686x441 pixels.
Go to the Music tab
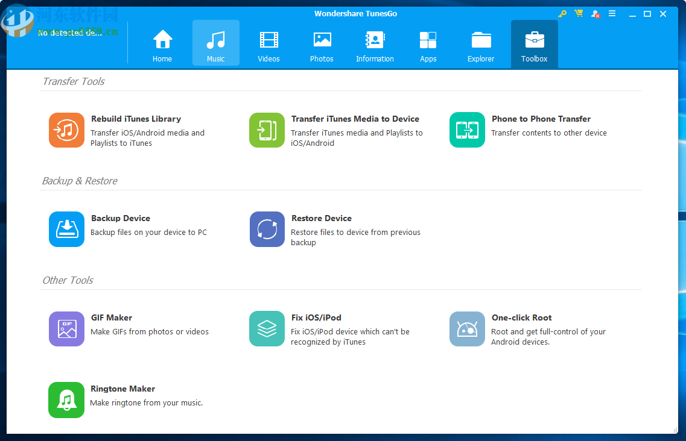[x=215, y=46]
